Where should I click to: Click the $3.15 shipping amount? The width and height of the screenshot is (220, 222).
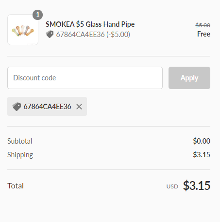point(202,155)
